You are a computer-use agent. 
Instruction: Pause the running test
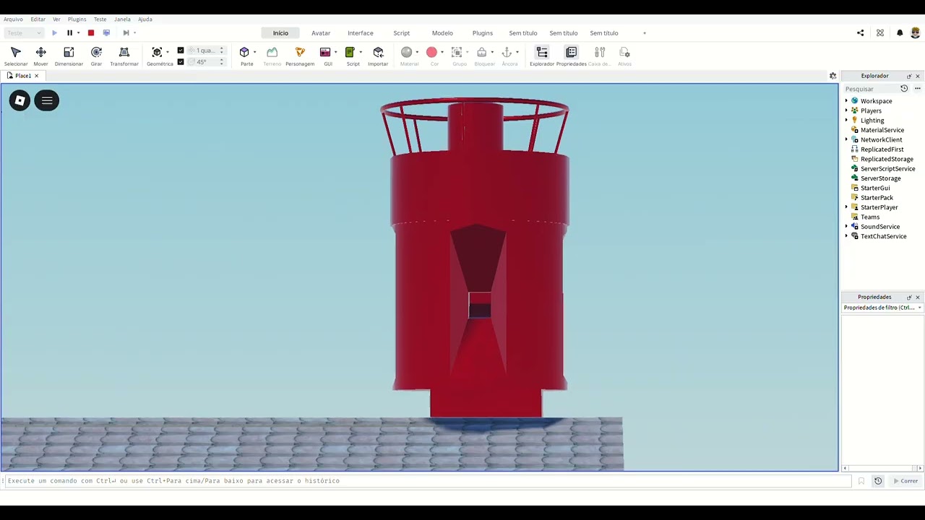click(x=69, y=32)
